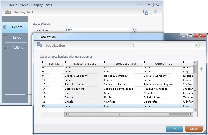
Task: Sort by the German (de) column header
Action: click(164, 64)
